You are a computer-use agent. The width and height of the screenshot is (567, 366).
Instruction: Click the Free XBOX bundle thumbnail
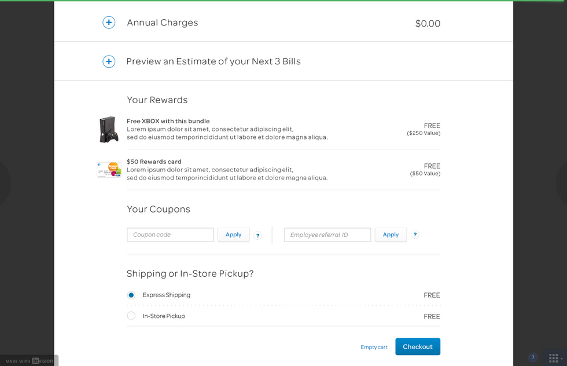tap(109, 129)
